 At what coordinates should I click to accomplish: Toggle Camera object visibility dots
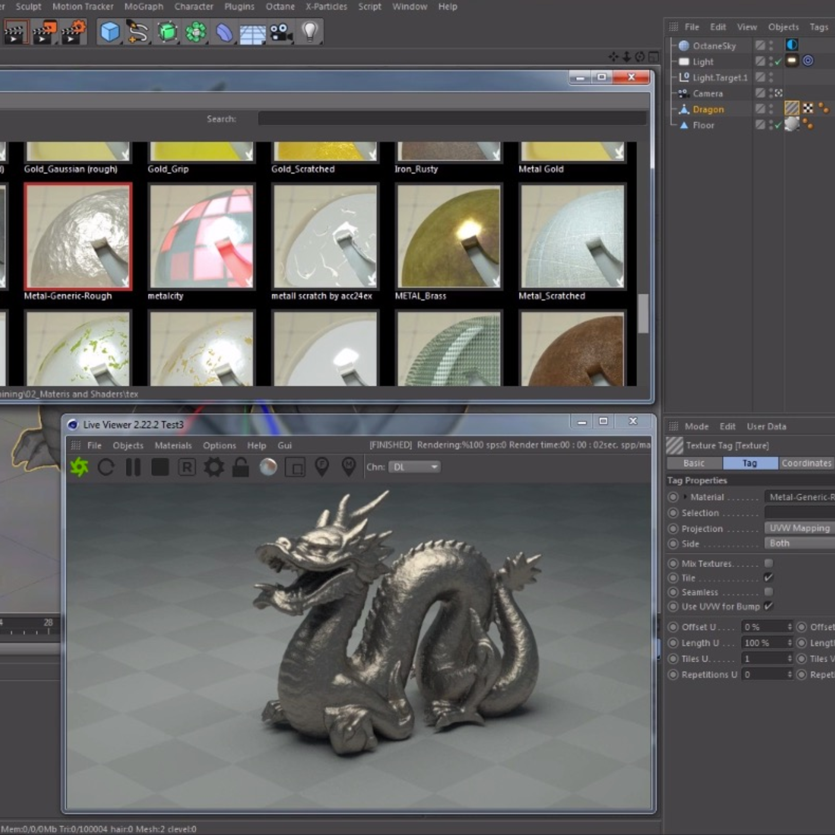771,93
